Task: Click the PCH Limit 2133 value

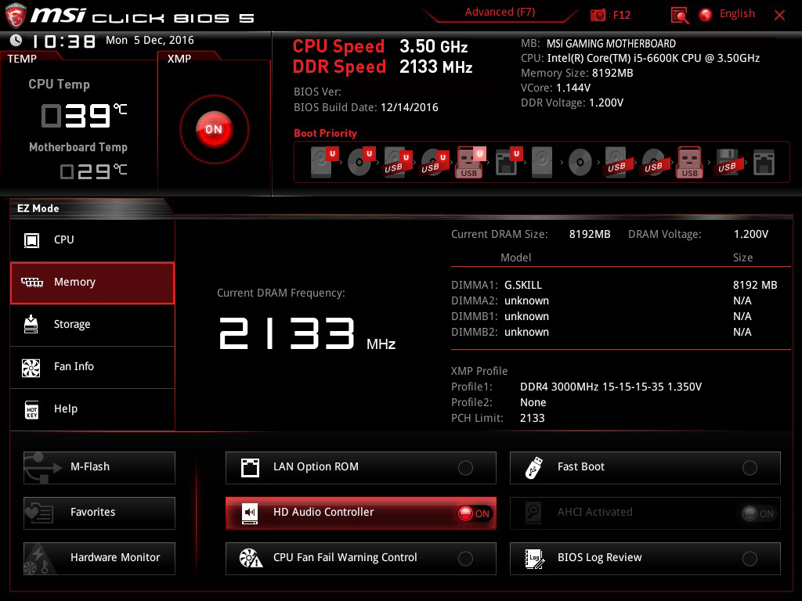Action: [x=532, y=418]
